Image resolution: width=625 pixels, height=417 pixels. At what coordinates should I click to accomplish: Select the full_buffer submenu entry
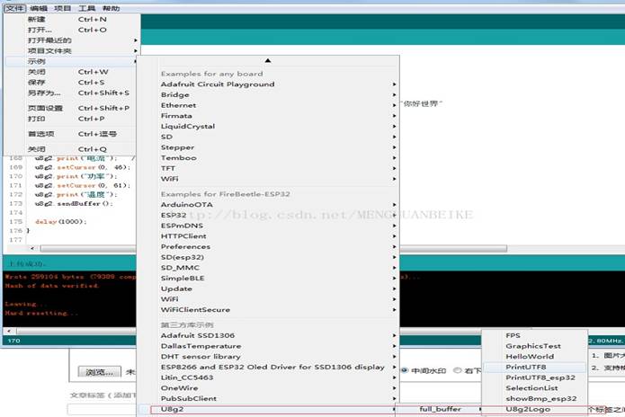click(439, 409)
